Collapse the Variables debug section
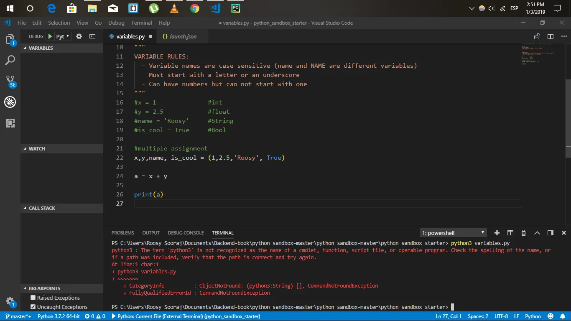This screenshot has height=321, width=571. 41,48
